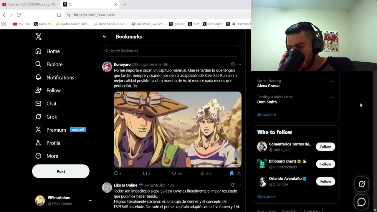Click the Privacy Policy footer link
Viewport: 377px width, 212px height.
click(x=290, y=211)
